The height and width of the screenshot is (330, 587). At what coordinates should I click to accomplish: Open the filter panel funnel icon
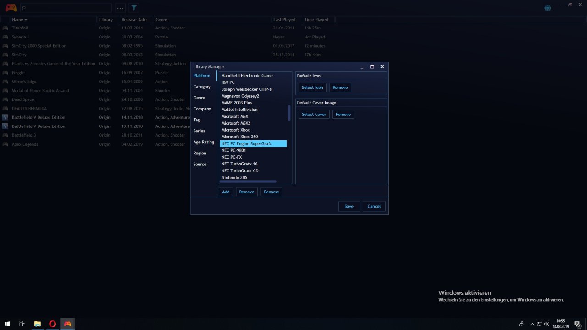[134, 8]
